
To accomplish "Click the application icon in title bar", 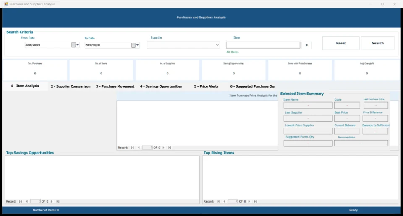I will 6,4.
